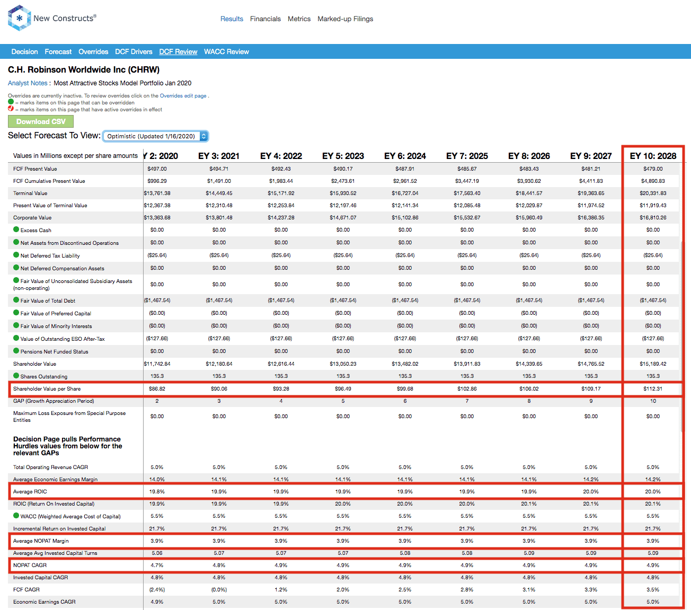Image resolution: width=691 pixels, height=610 pixels.
Task: Open the Analyst Notes link
Action: pyautogui.click(x=28, y=83)
